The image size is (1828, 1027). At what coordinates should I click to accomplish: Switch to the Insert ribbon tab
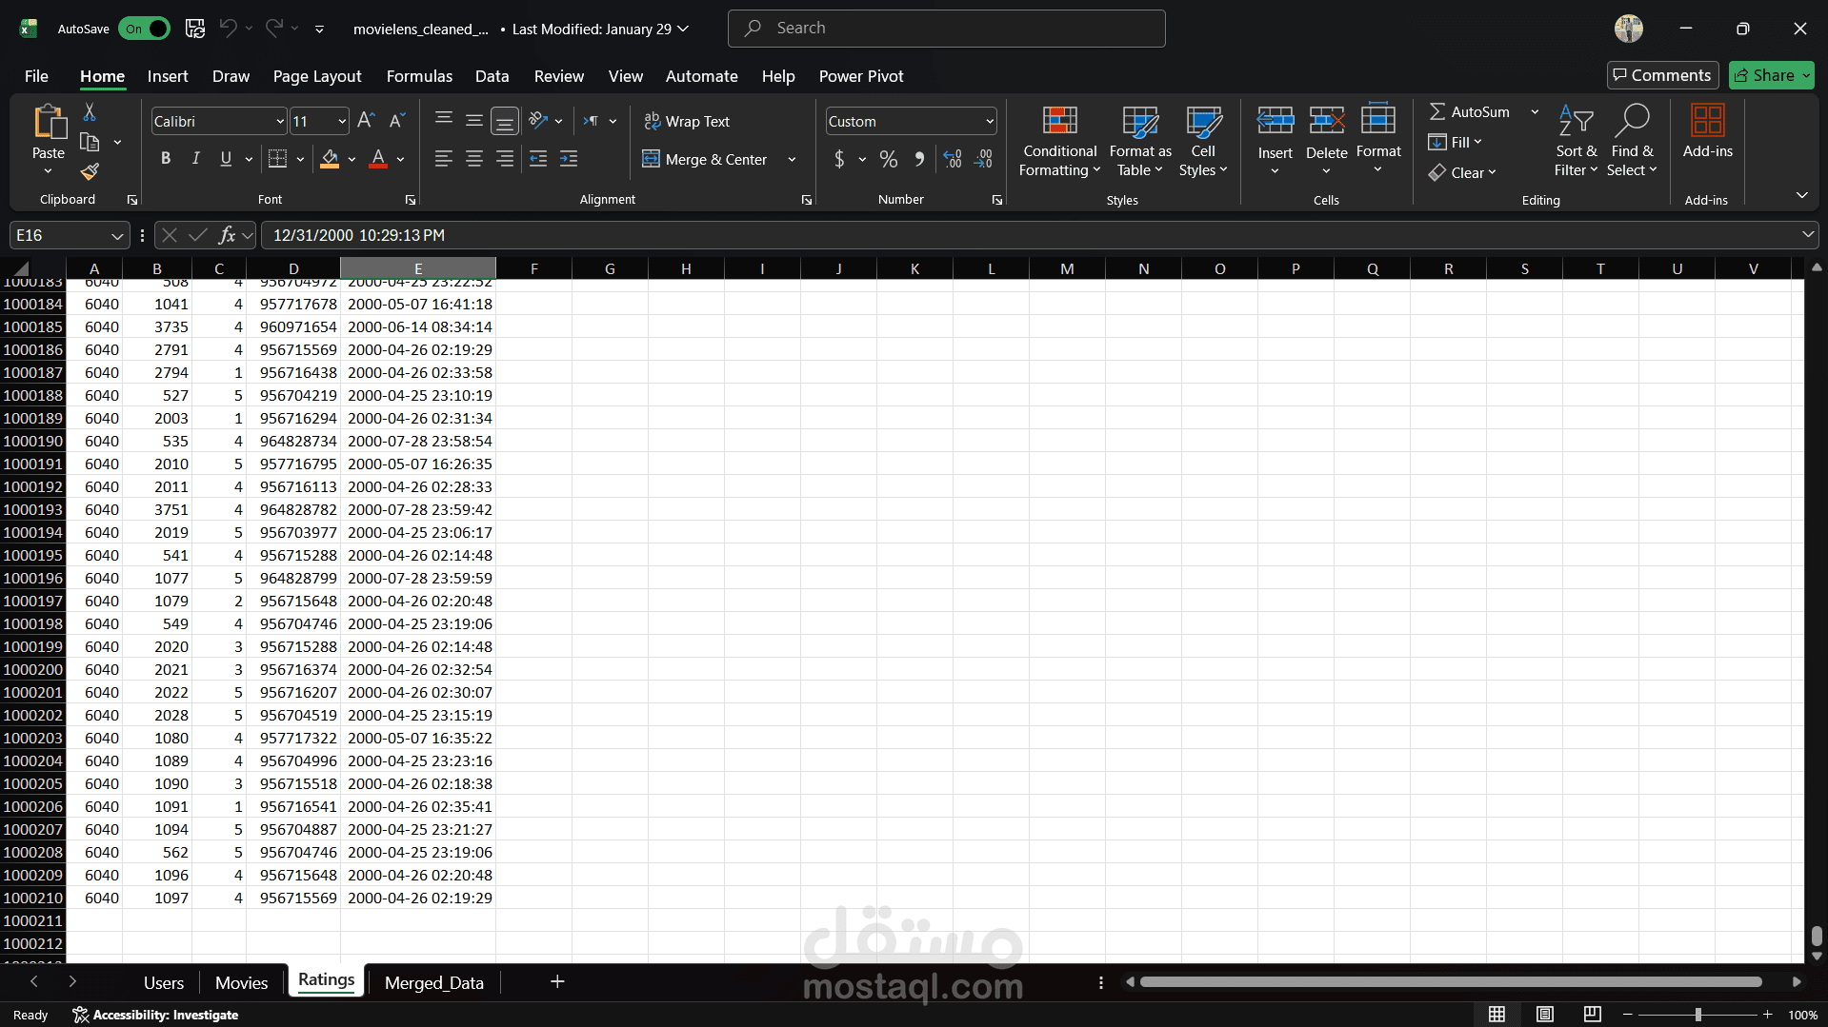[168, 76]
